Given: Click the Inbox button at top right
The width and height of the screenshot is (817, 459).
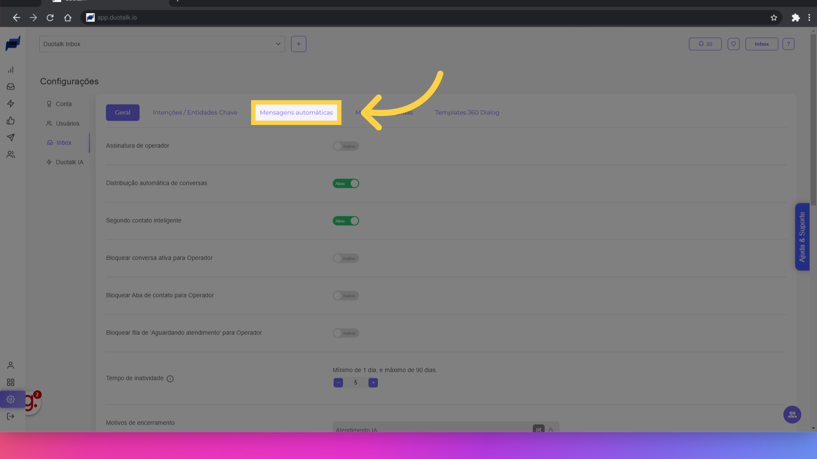Looking at the screenshot, I should pos(761,44).
